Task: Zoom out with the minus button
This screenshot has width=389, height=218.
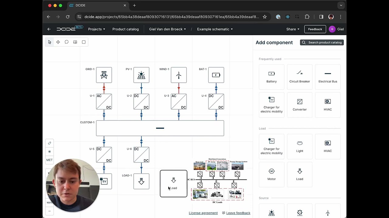Action: pyautogui.click(x=49, y=211)
